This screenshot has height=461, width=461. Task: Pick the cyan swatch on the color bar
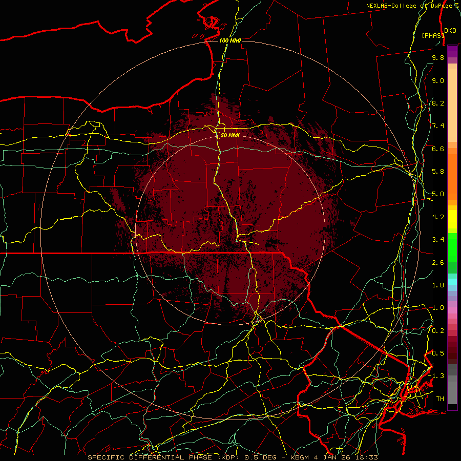[452, 282]
